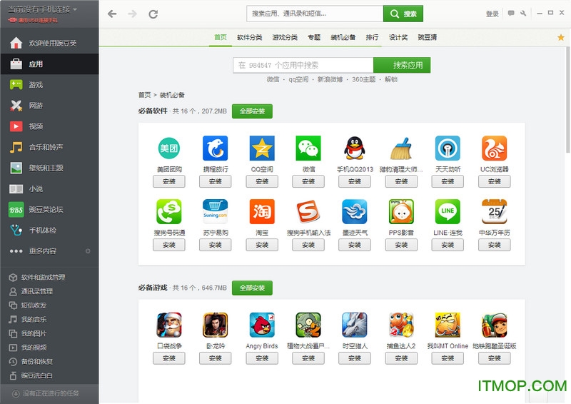
Task: Open the wrench settings icon
Action: pos(523,14)
